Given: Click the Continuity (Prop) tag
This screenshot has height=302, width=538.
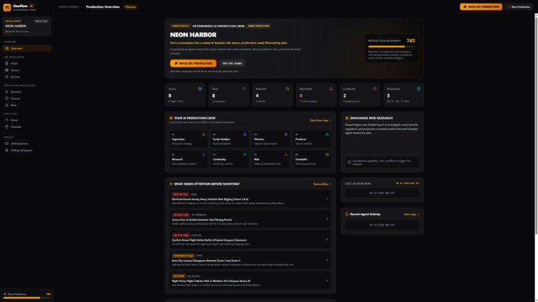Looking at the screenshot, I should click(183, 256).
